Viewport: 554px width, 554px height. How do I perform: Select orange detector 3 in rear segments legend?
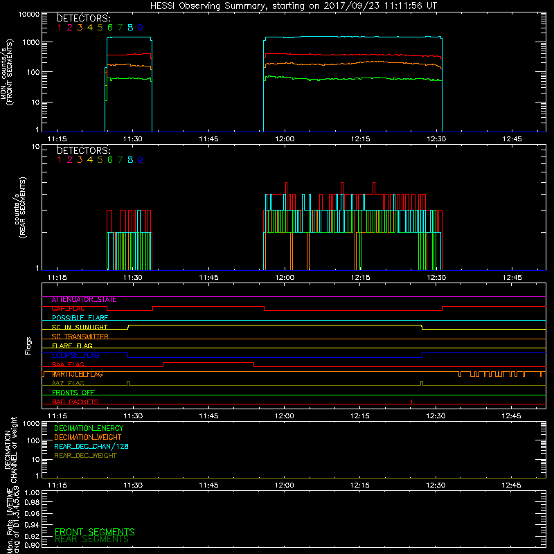click(80, 160)
